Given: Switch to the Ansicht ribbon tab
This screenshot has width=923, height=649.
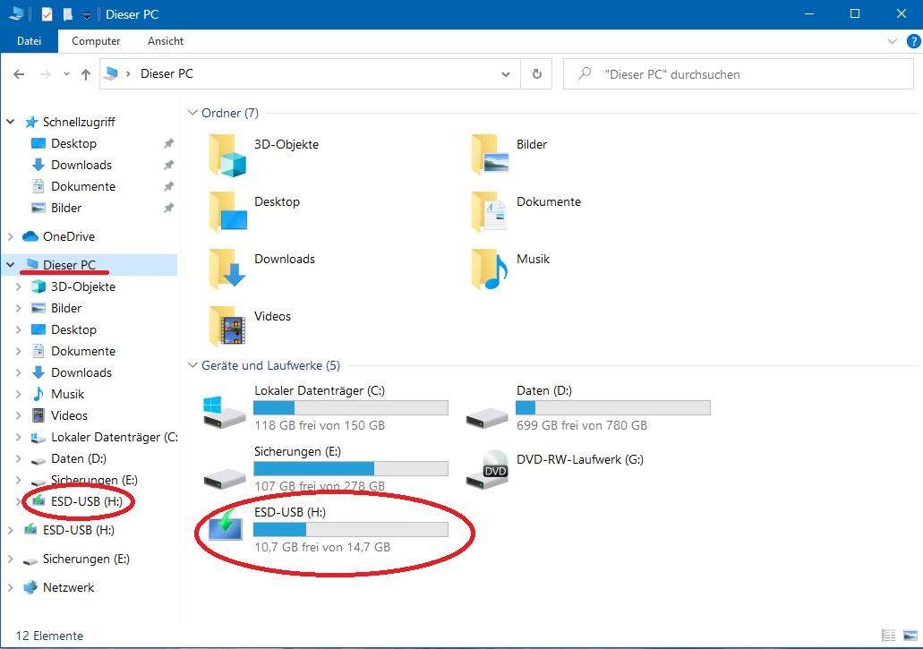Looking at the screenshot, I should [x=166, y=41].
